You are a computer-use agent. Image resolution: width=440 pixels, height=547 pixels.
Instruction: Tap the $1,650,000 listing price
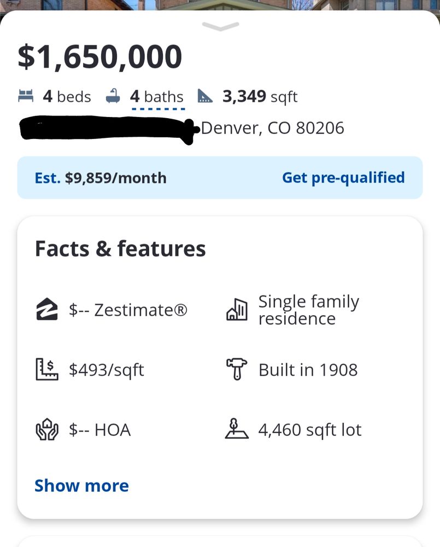[100, 57]
